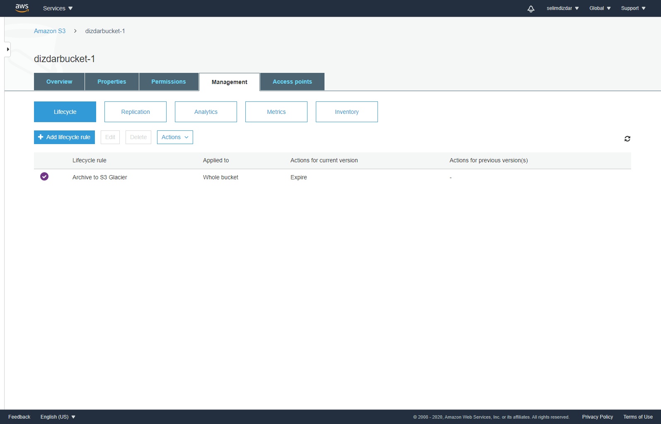Expand the Actions dropdown

175,137
